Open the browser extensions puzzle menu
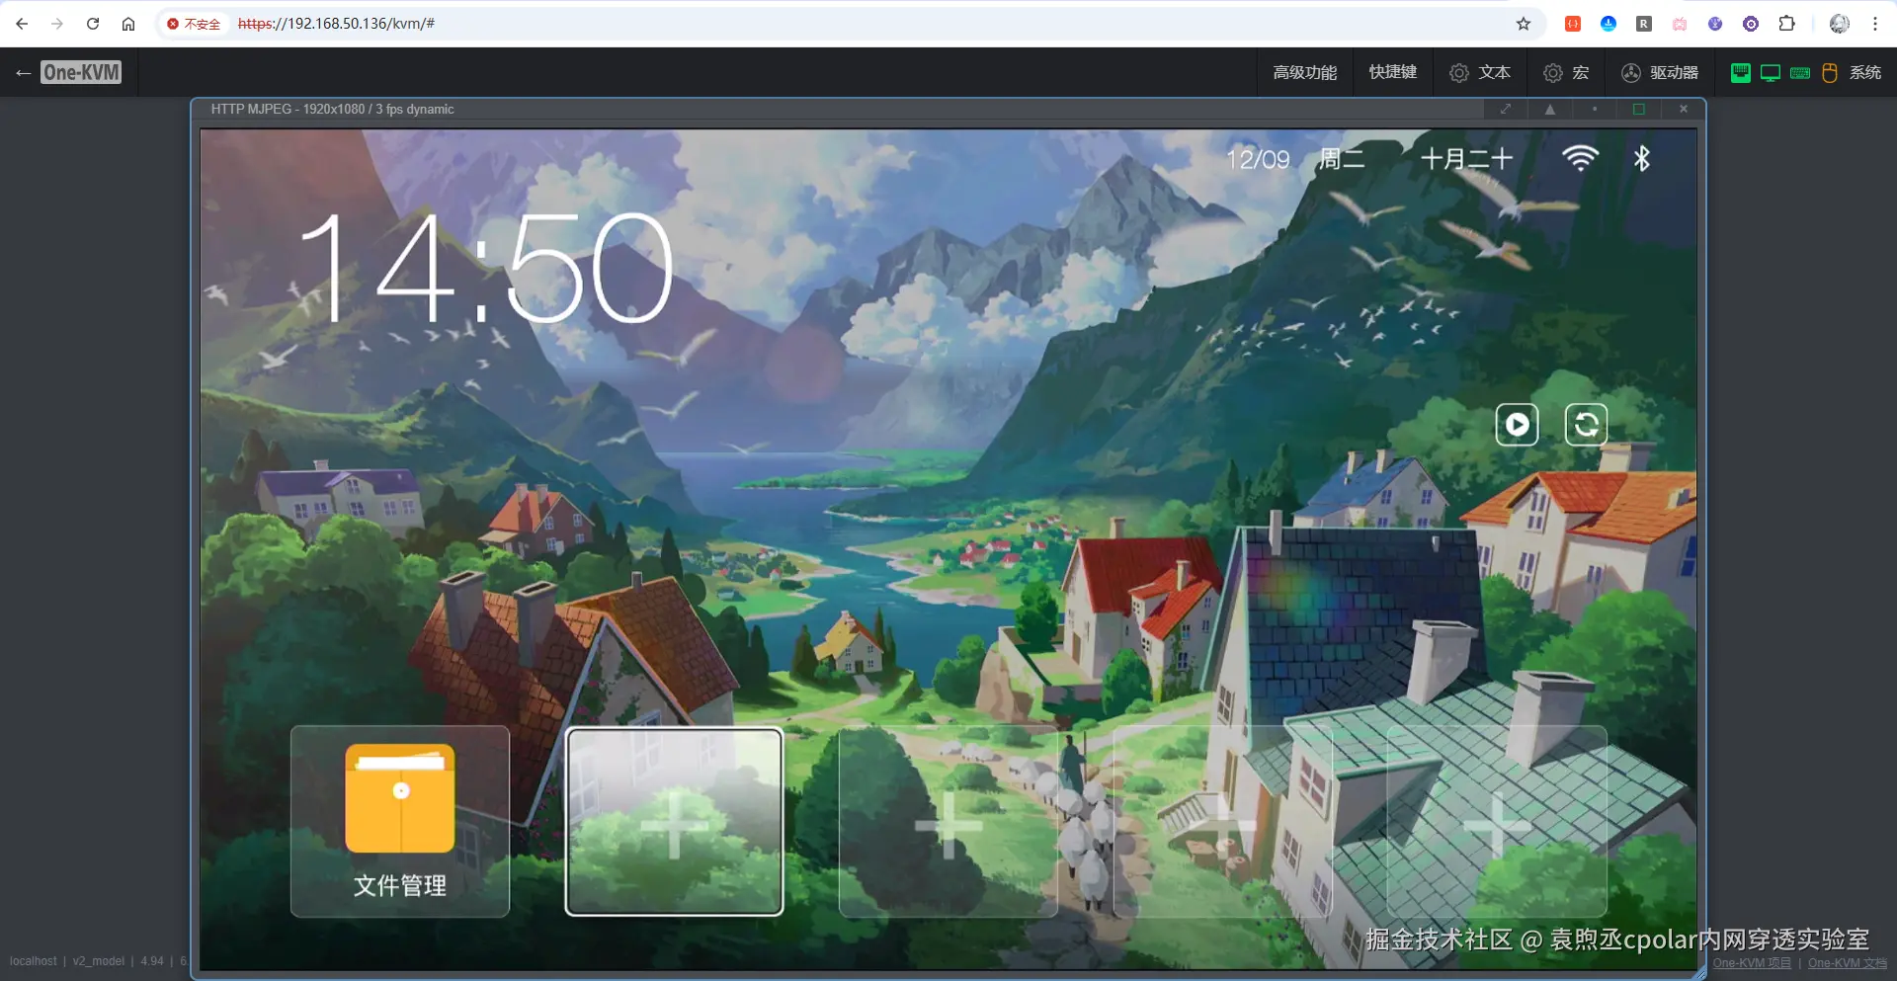 [1786, 24]
